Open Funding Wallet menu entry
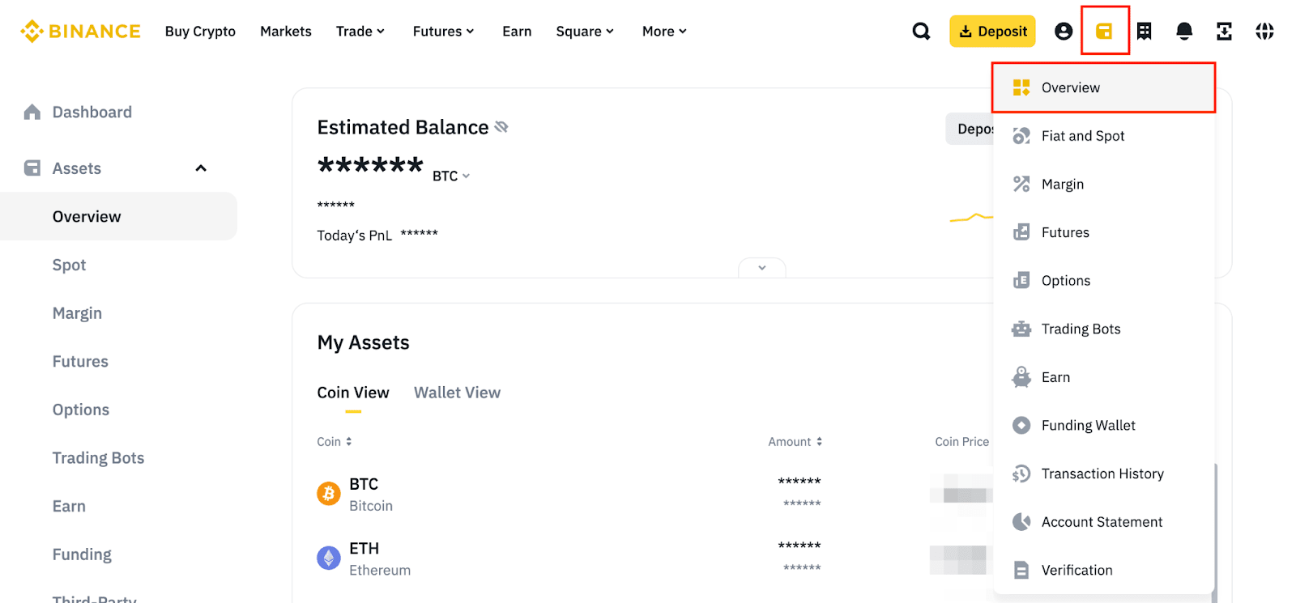 tap(1103, 425)
